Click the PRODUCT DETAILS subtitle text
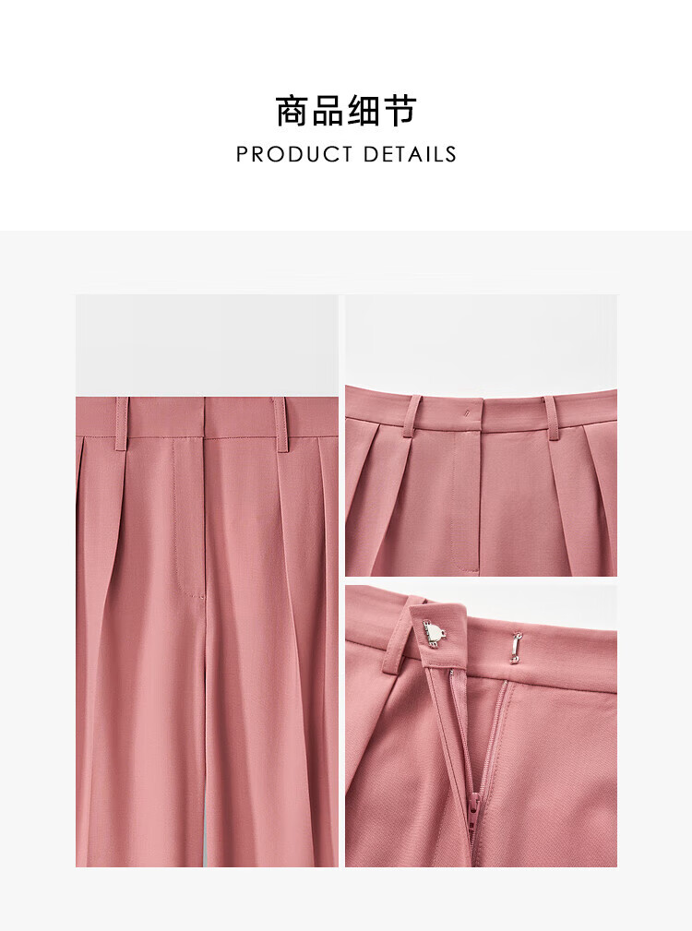 click(x=346, y=154)
